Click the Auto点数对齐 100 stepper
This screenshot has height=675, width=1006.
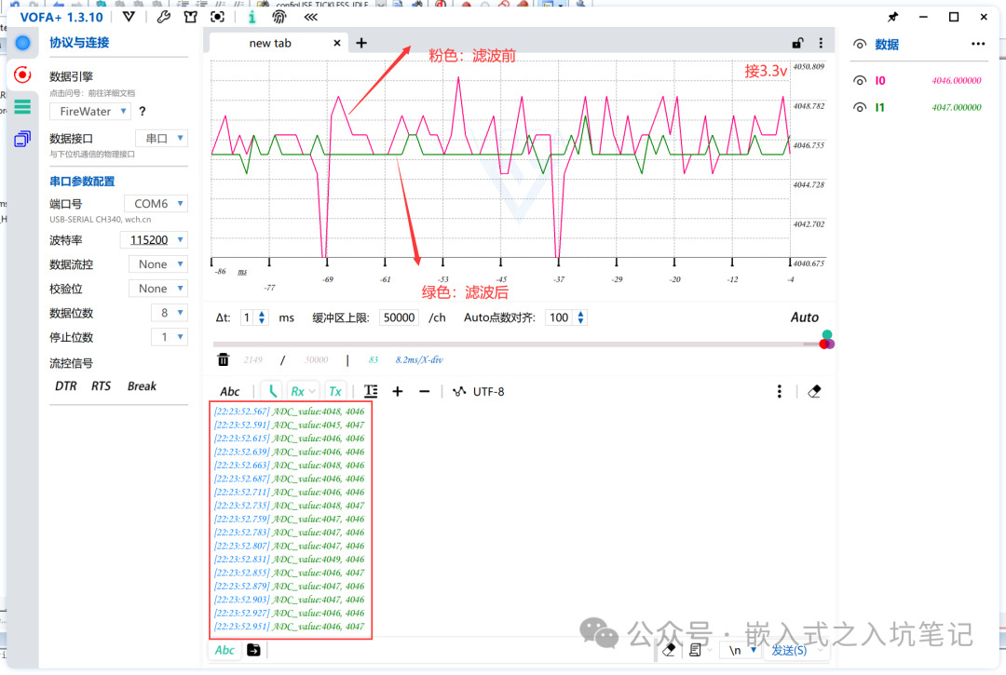click(565, 317)
